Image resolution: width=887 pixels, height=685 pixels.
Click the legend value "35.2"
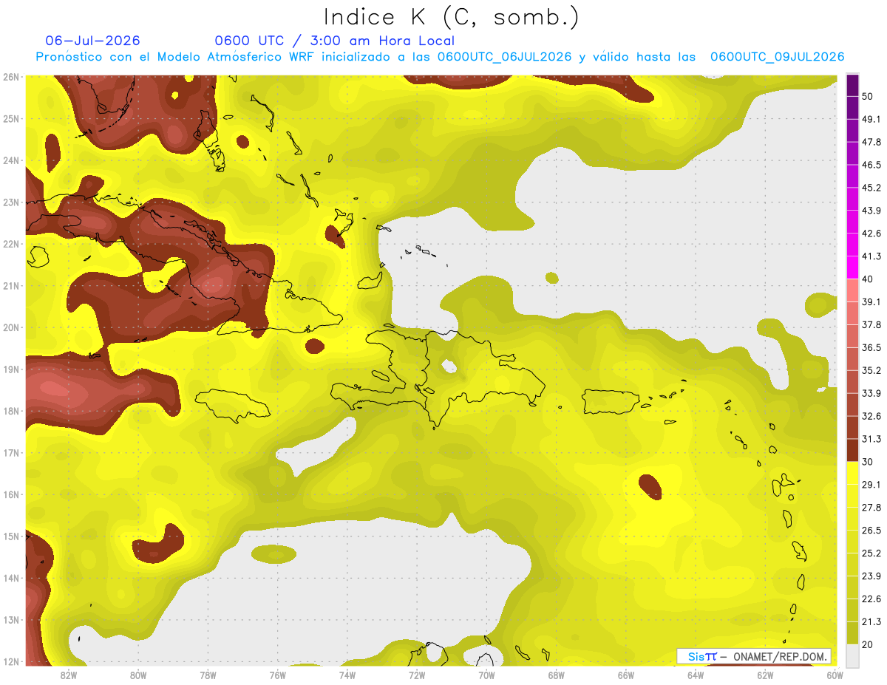tap(872, 370)
